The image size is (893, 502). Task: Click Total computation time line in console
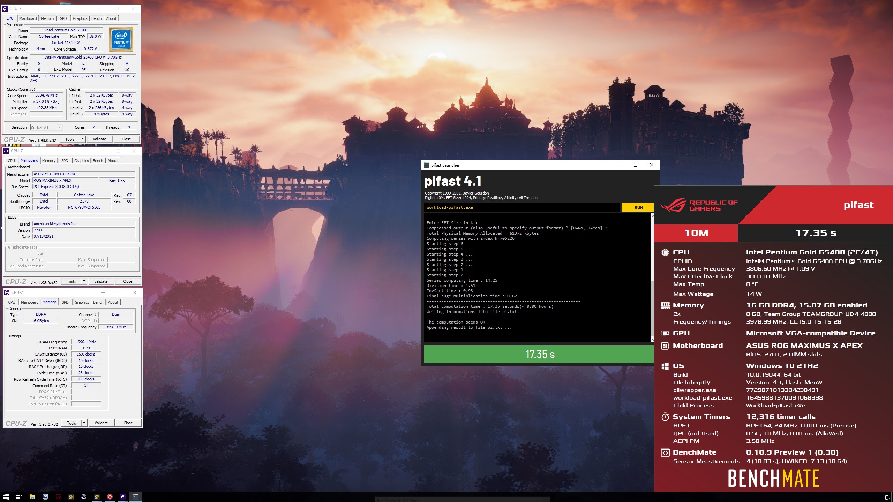[490, 306]
